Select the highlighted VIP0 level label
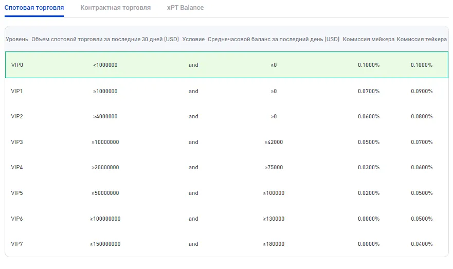The width and height of the screenshot is (453, 269). pyautogui.click(x=17, y=65)
